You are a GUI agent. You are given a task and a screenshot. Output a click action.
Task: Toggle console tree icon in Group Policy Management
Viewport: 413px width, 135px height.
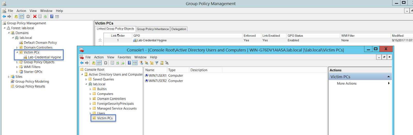[21, 17]
